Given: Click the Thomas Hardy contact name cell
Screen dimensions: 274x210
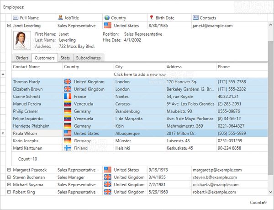Looking at the screenshot, I should 37,82.
